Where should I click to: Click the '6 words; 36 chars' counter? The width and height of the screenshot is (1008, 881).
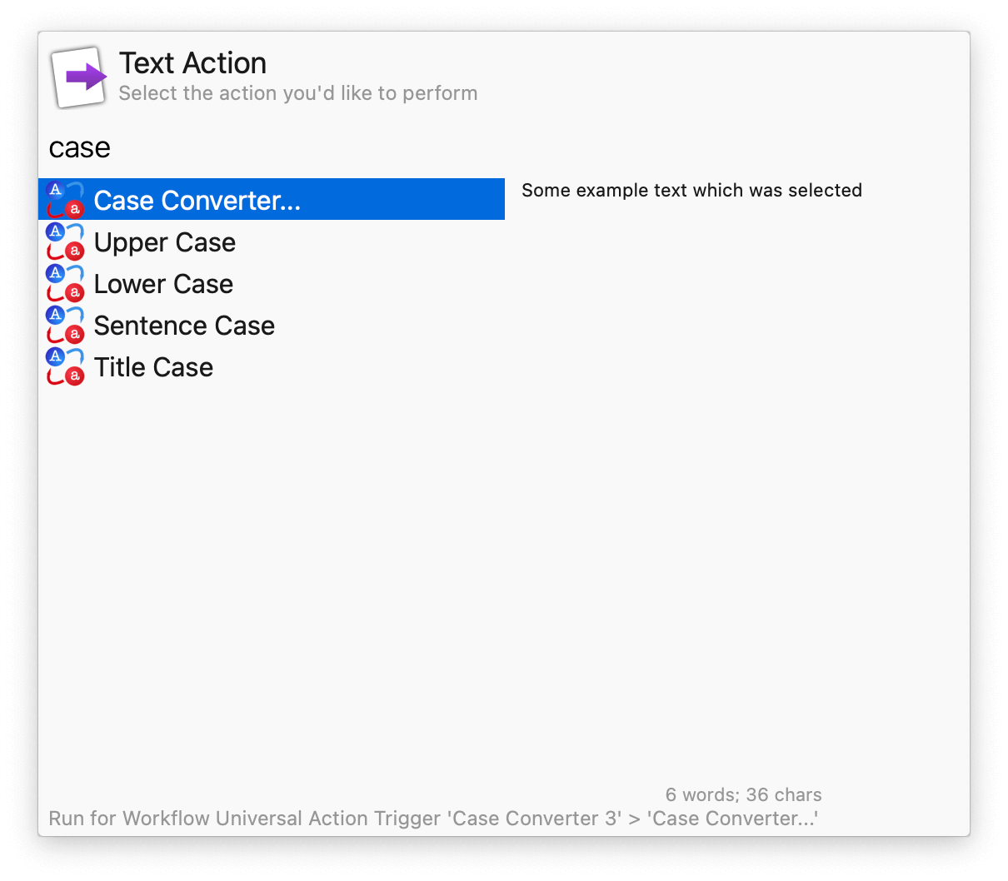[743, 794]
